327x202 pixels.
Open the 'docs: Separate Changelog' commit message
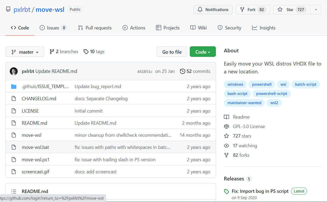click(x=101, y=99)
